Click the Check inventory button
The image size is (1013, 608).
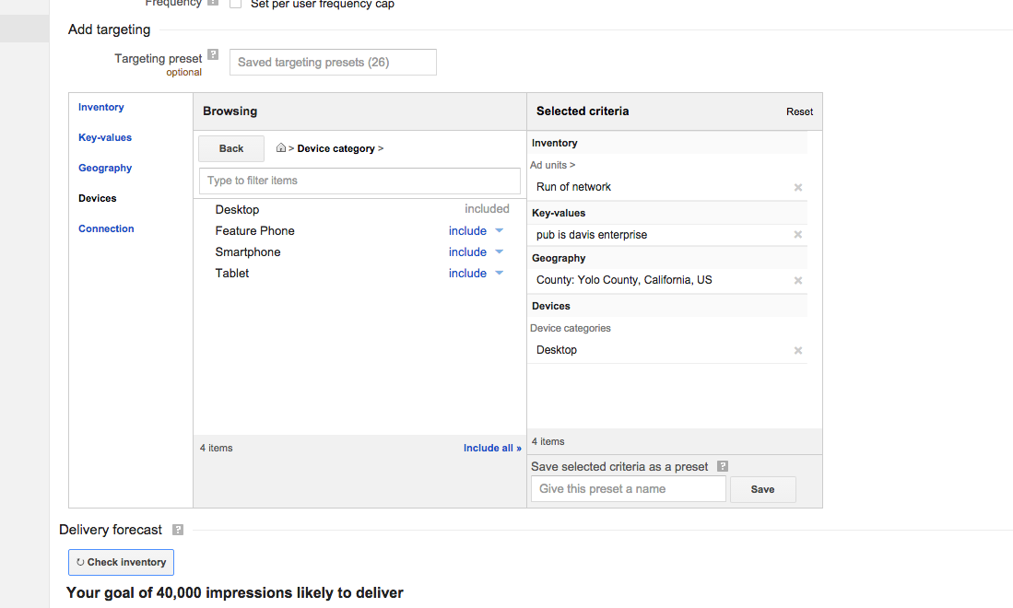click(121, 563)
